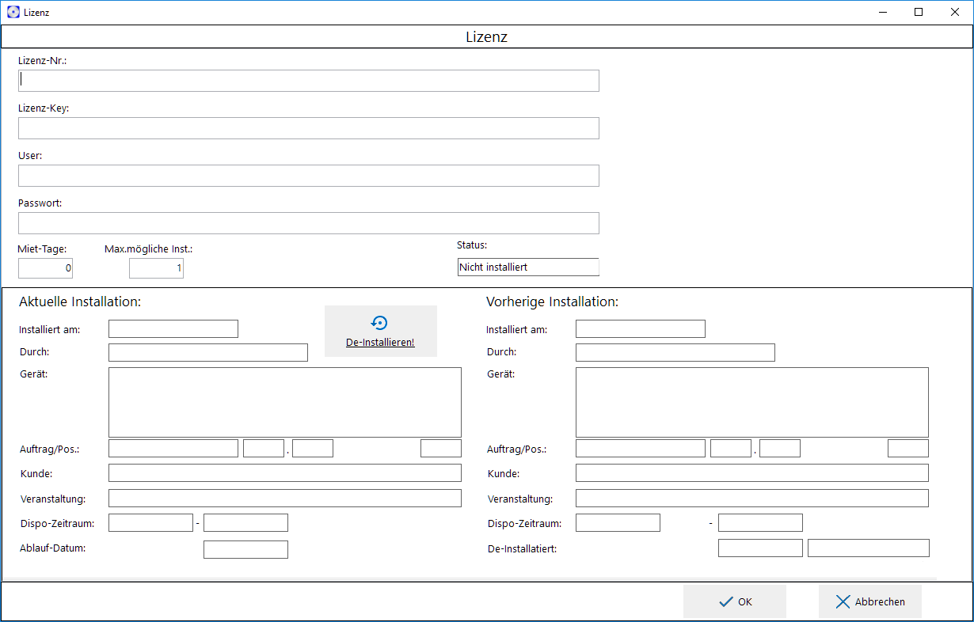Screen dimensions: 974x622
Task: Click the first De-Installatiert date field
Action: pyautogui.click(x=760, y=548)
